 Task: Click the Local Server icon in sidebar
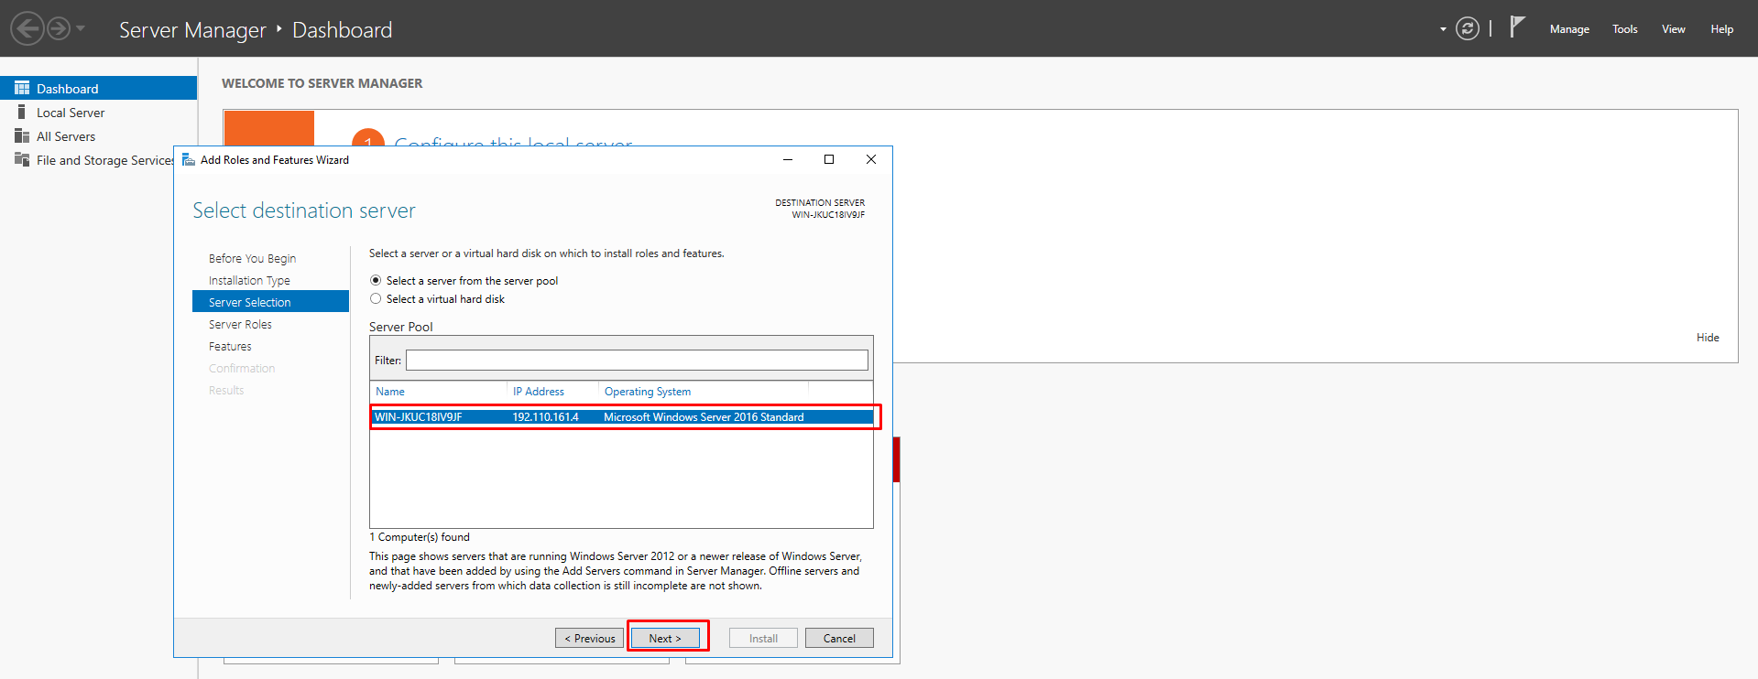pyautogui.click(x=21, y=112)
